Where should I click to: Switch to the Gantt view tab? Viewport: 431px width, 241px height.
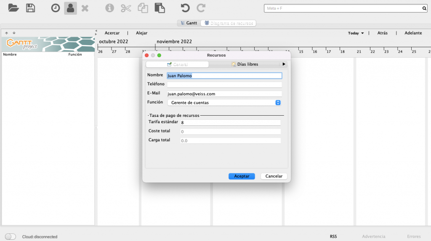pos(189,23)
